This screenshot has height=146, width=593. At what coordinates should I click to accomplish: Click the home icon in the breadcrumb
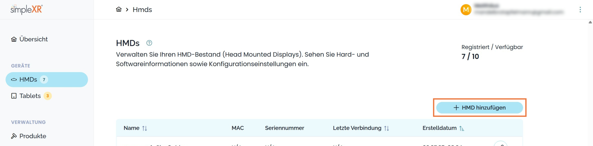pyautogui.click(x=119, y=10)
